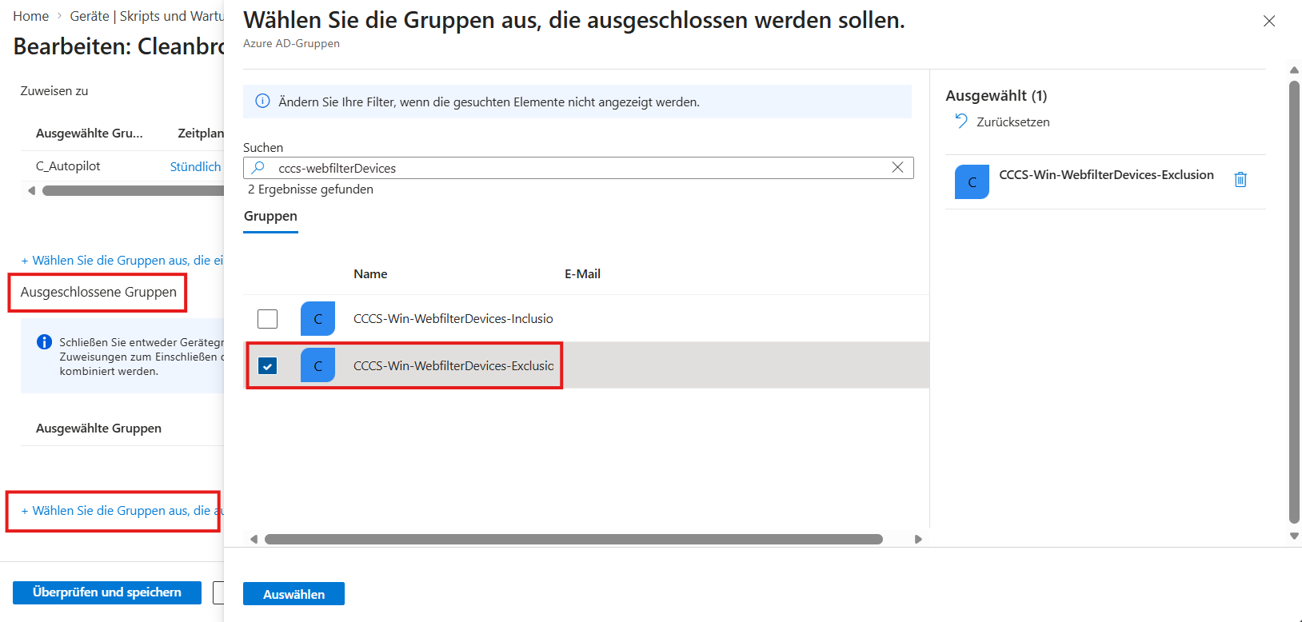Click into the Suchen search field
The image size is (1302, 622).
(x=578, y=168)
